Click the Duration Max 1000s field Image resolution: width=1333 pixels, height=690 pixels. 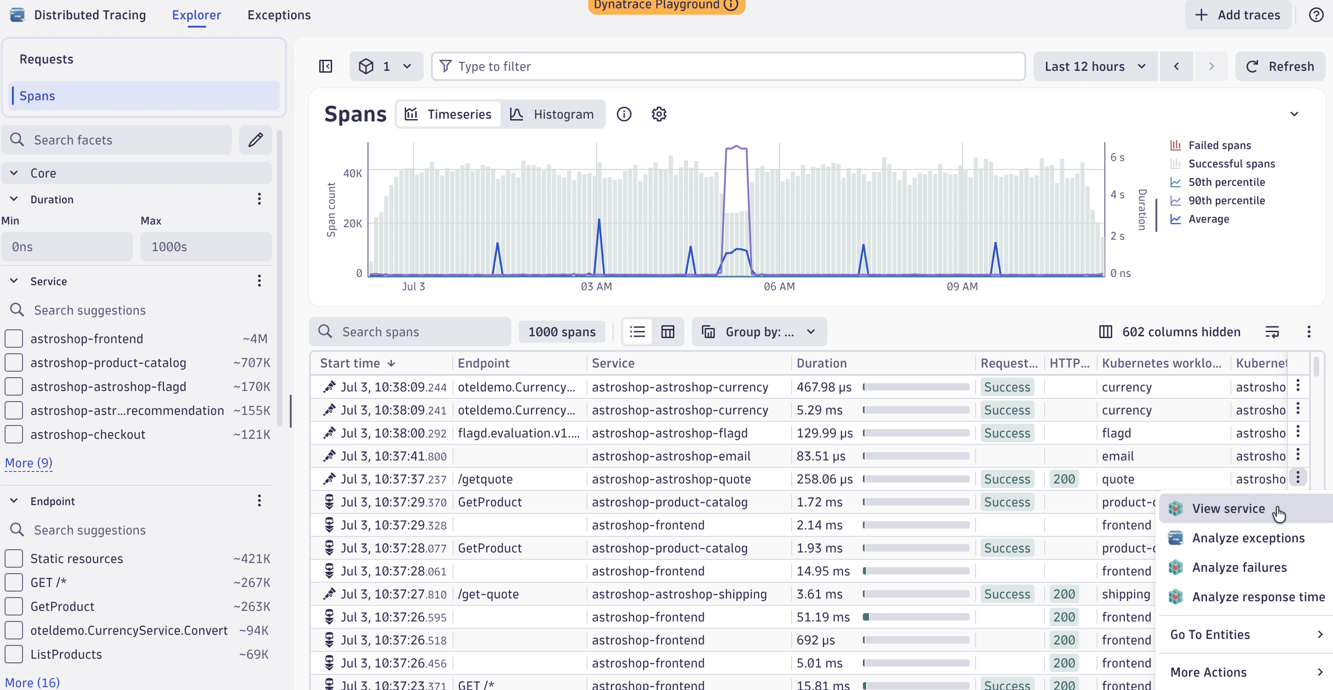(x=206, y=247)
